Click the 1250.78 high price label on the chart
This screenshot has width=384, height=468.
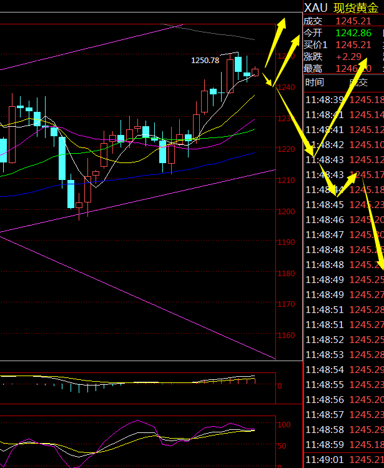205,60
